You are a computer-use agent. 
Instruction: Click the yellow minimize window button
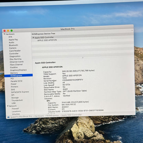tap(8, 31)
